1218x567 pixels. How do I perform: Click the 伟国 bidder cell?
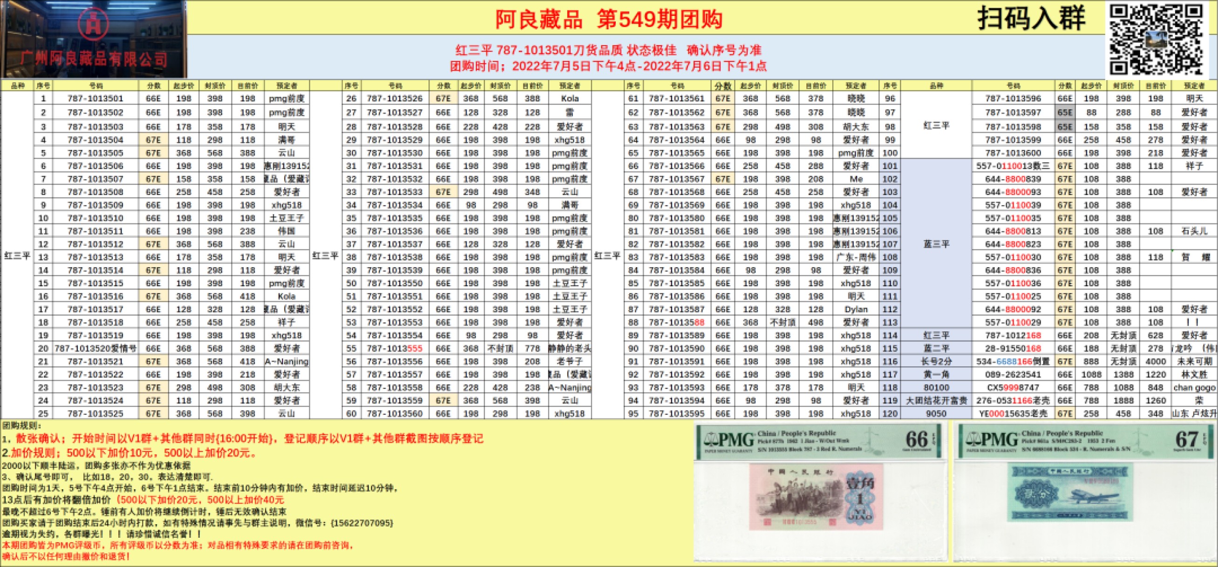(286, 231)
